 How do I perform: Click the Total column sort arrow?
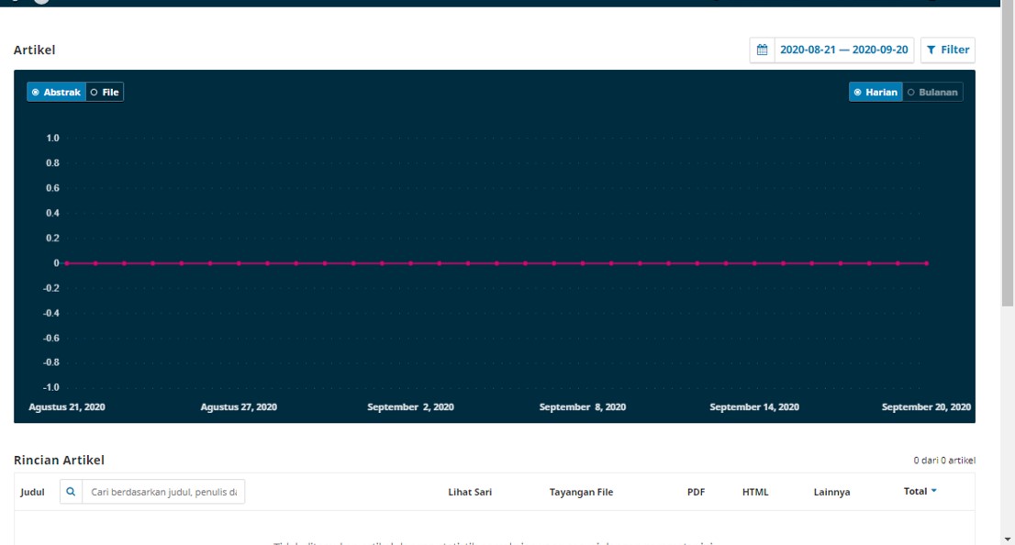click(x=934, y=492)
